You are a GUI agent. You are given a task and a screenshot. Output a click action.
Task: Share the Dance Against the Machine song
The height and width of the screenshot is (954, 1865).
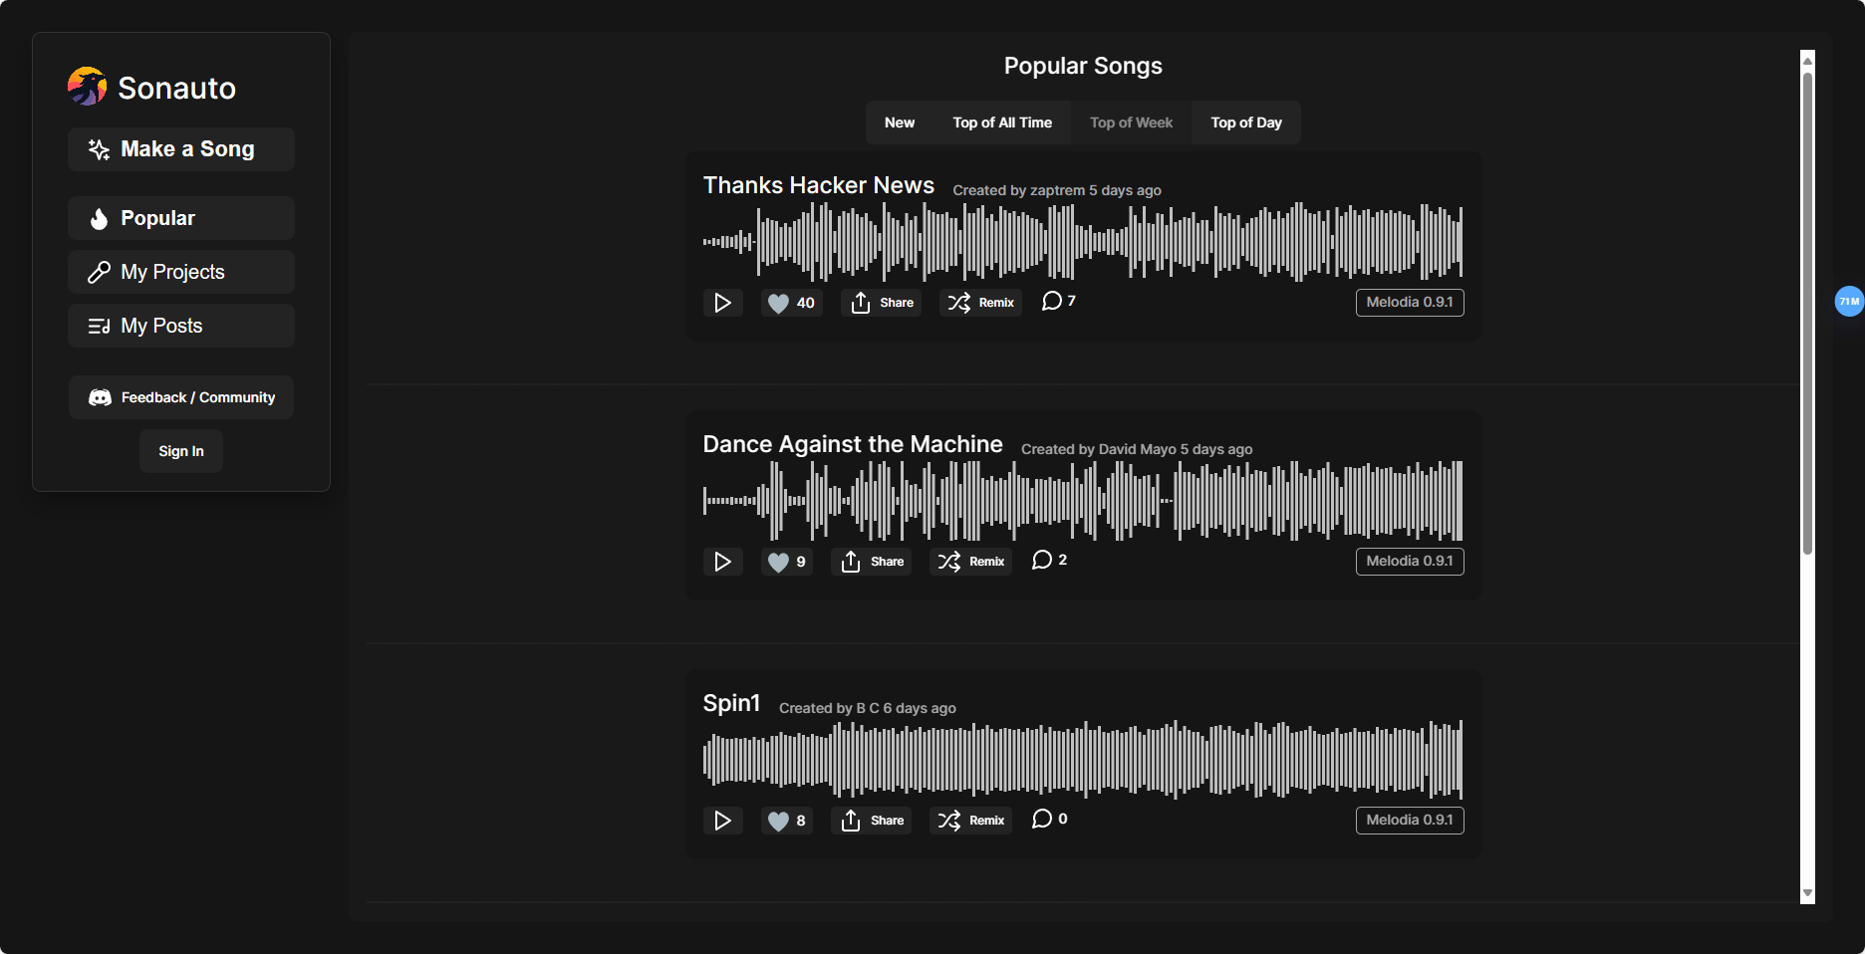[872, 562]
